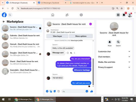This screenshot has height=102, width=136.
Task: Open Socorro conversation in chat list
Action: pos(21,28)
